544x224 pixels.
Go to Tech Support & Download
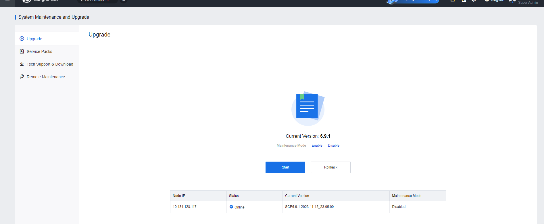pos(50,64)
